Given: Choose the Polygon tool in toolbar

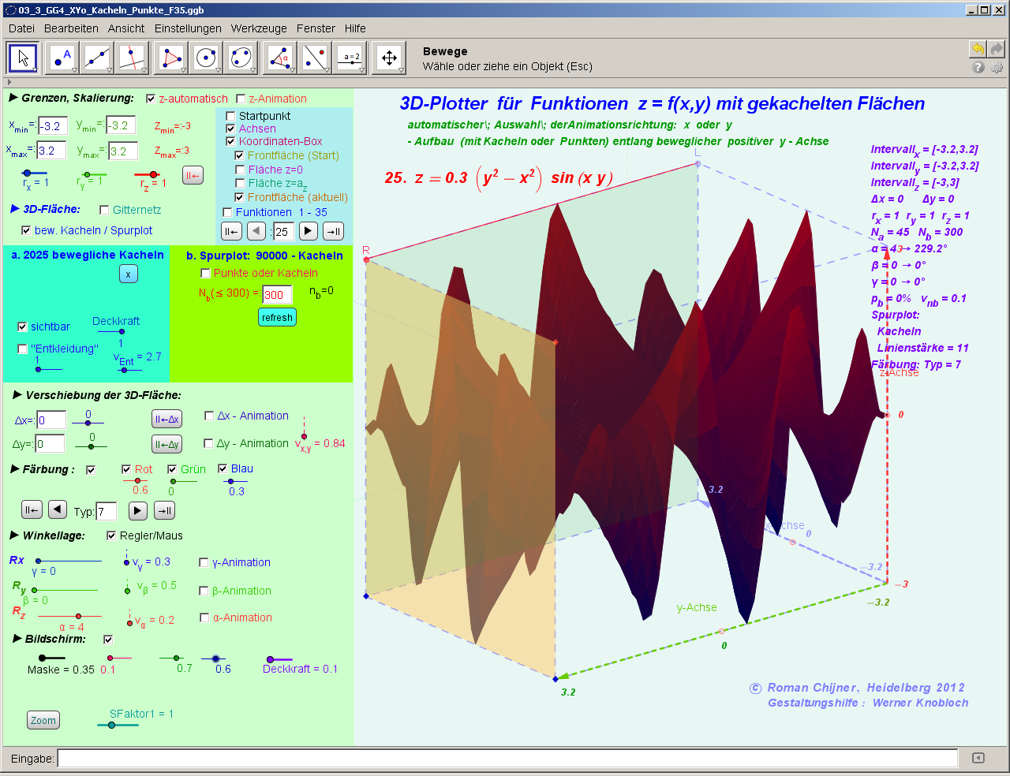Looking at the screenshot, I should 170,58.
